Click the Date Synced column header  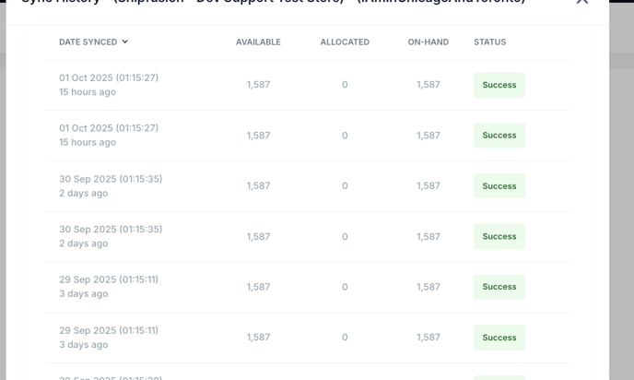88,42
